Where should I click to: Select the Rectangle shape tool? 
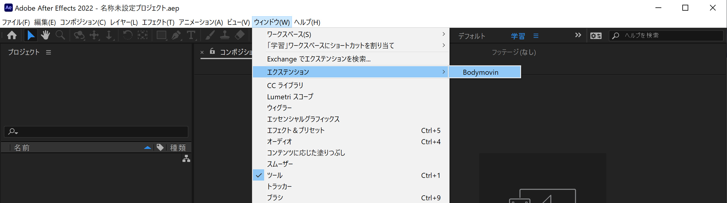161,35
